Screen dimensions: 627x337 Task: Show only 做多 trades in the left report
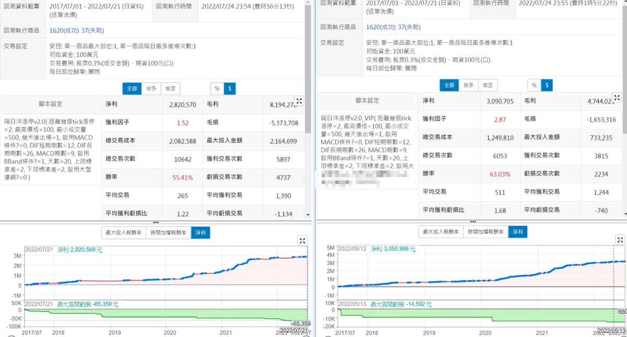[x=151, y=89]
